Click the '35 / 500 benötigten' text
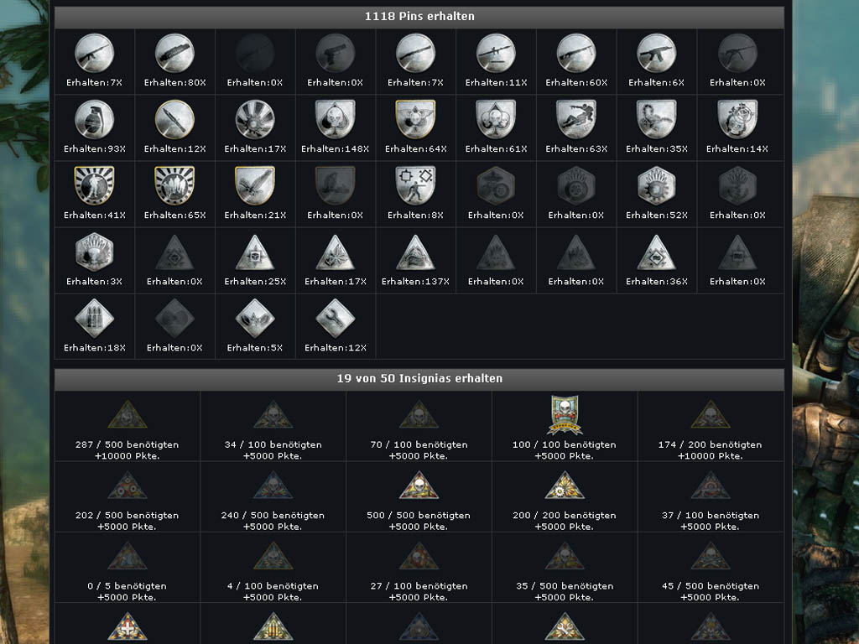 (565, 586)
